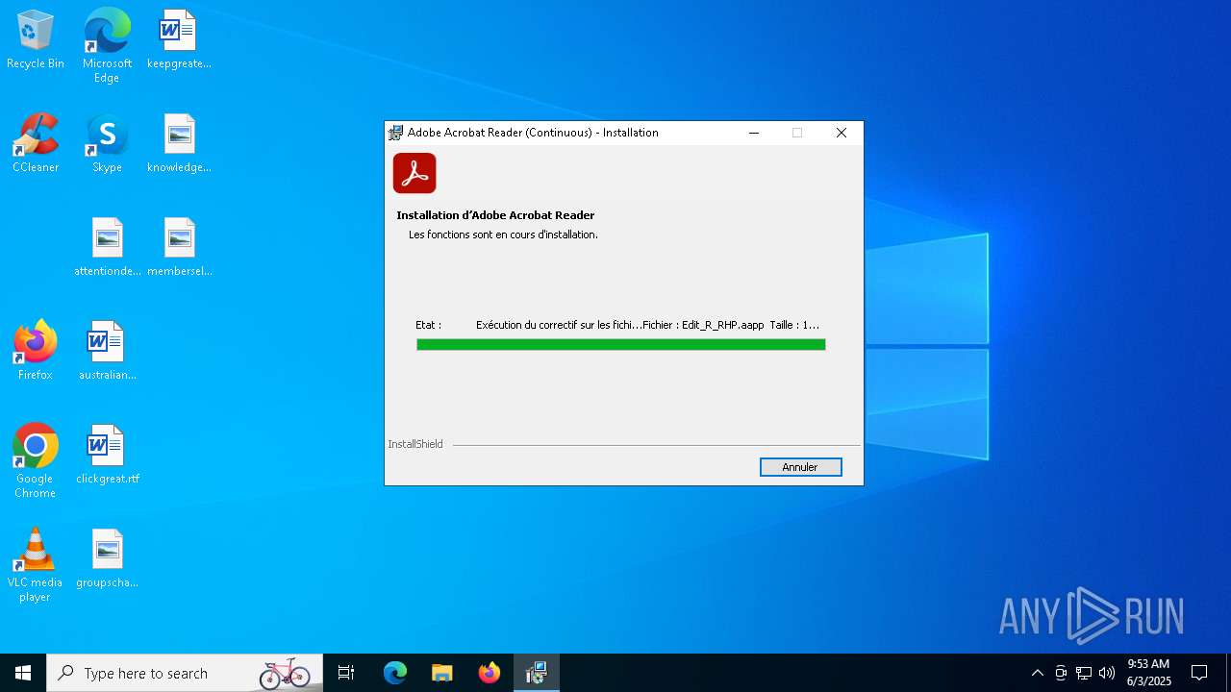Open the volume tray icon
Viewport: 1231px width, 692px height.
point(1107,673)
